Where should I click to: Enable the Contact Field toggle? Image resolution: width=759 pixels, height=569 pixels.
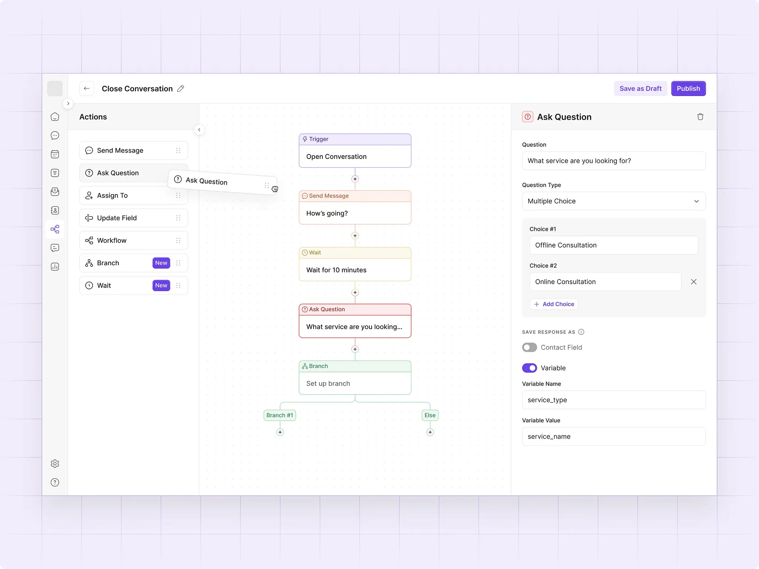[x=529, y=347]
